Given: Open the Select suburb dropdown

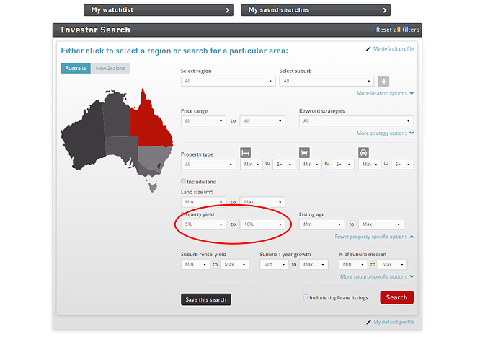Looking at the screenshot, I should pyautogui.click(x=326, y=81).
